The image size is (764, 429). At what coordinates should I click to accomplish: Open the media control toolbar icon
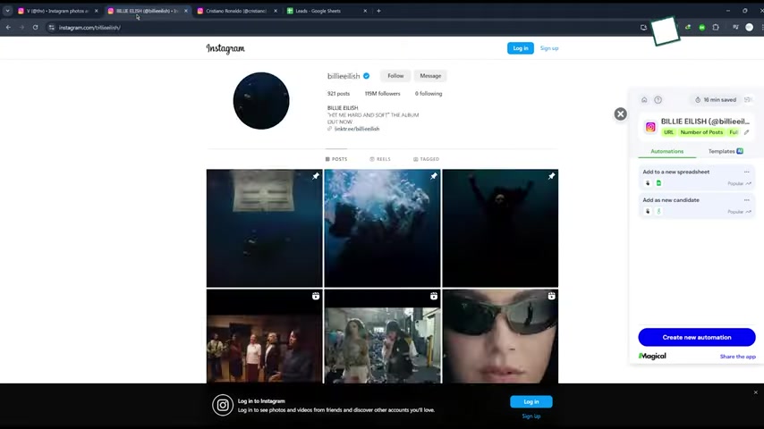735,28
